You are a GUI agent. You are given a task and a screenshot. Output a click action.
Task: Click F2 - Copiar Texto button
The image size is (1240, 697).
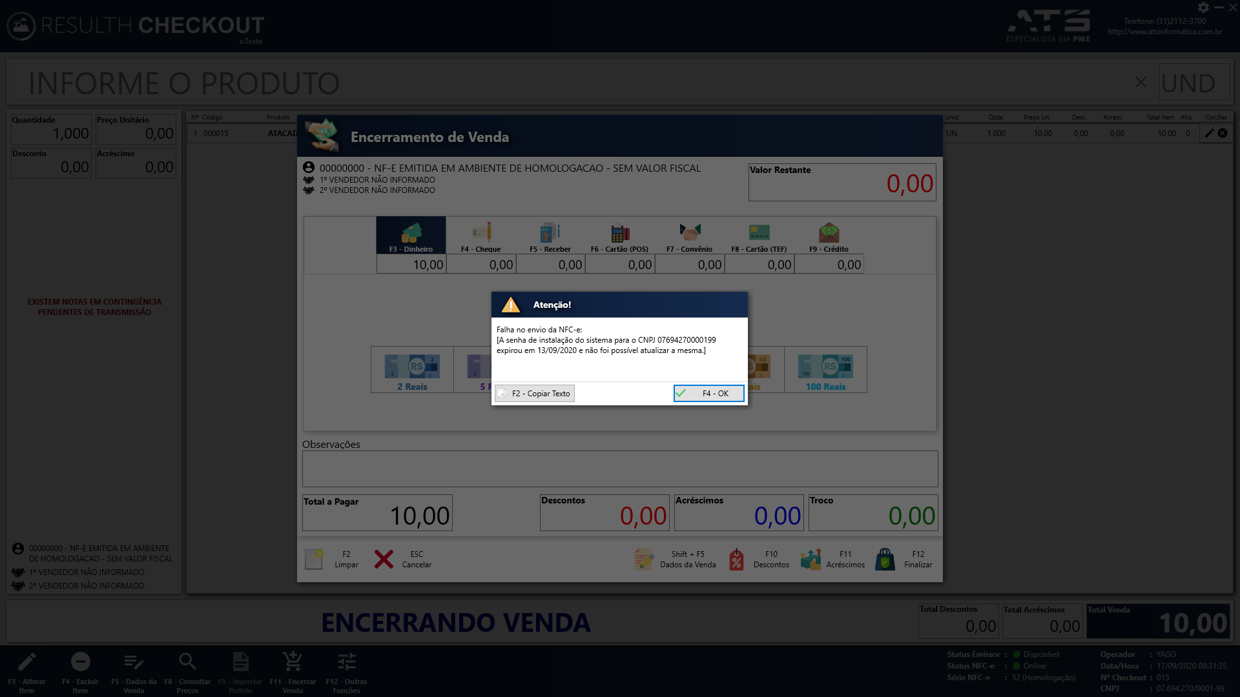click(x=535, y=393)
